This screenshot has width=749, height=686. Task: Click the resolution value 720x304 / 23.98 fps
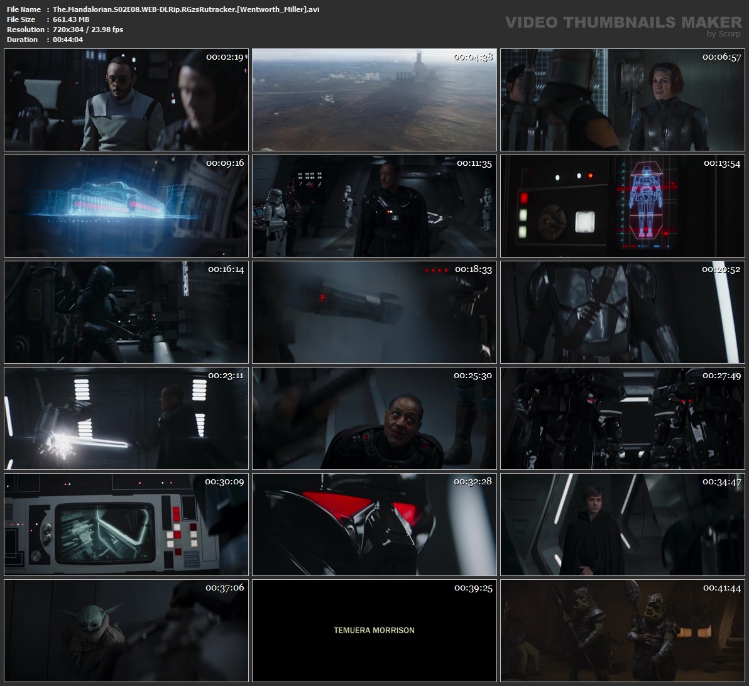pos(88,30)
